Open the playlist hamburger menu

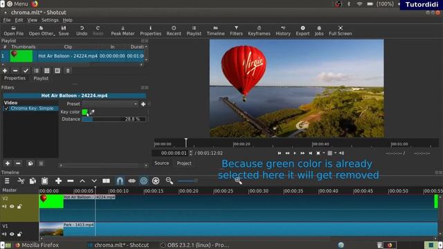point(68,71)
